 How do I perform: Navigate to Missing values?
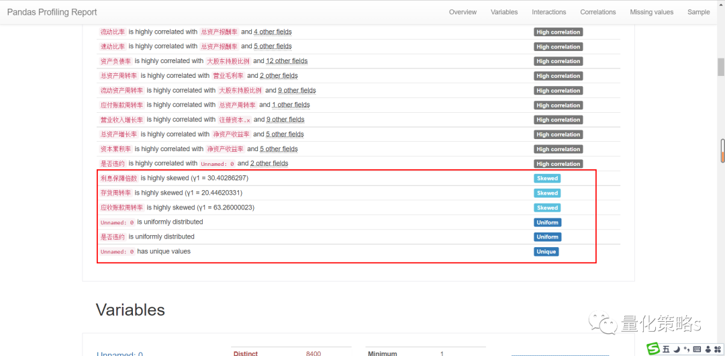(x=651, y=12)
